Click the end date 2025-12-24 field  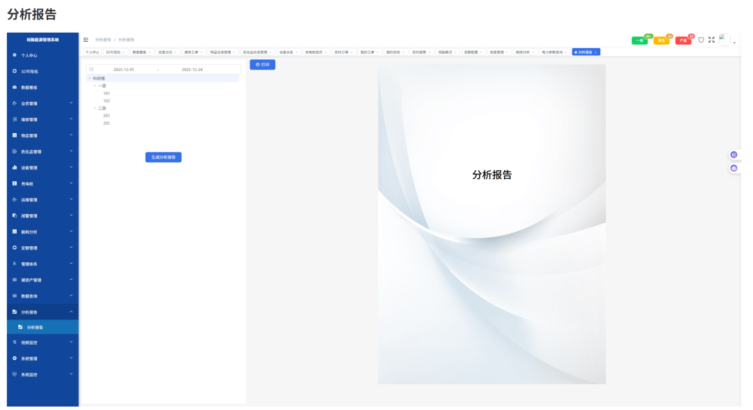pyautogui.click(x=192, y=70)
